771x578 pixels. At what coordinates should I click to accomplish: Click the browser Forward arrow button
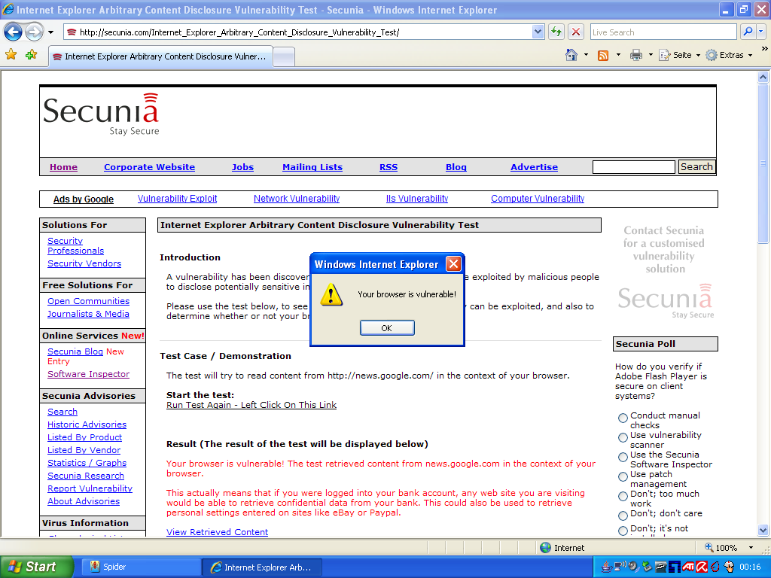click(34, 32)
